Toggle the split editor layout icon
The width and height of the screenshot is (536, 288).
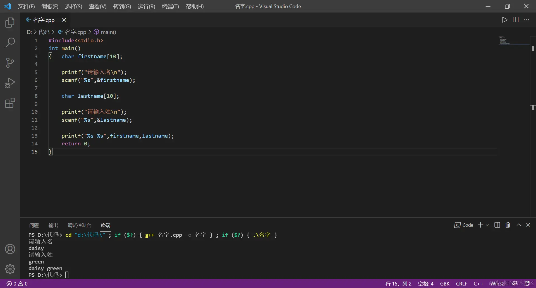click(516, 20)
